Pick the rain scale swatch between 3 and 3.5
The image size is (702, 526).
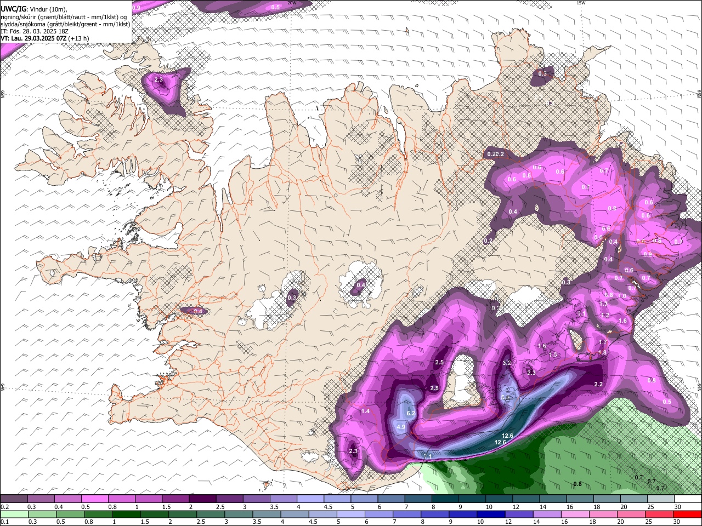(239, 514)
